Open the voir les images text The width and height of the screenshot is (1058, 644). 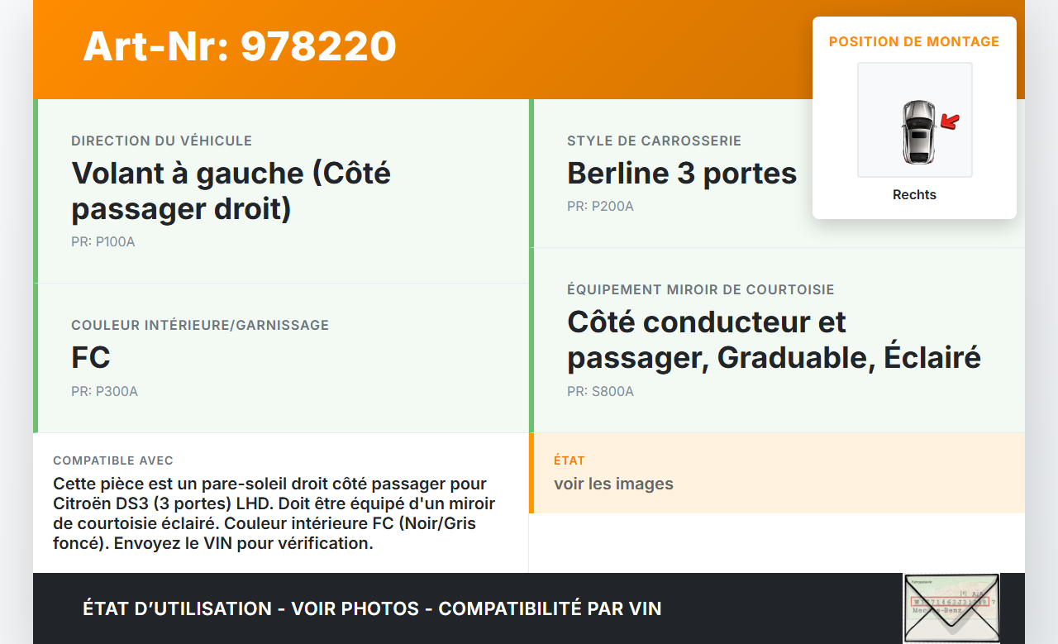click(x=613, y=484)
